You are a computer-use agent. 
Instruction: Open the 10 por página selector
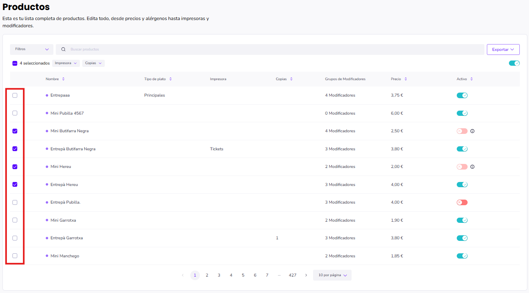tap(332, 275)
